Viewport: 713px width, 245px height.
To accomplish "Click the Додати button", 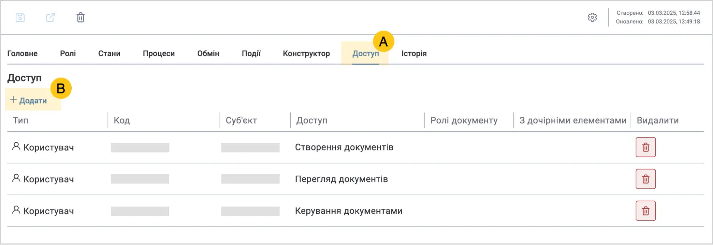I will (x=29, y=100).
